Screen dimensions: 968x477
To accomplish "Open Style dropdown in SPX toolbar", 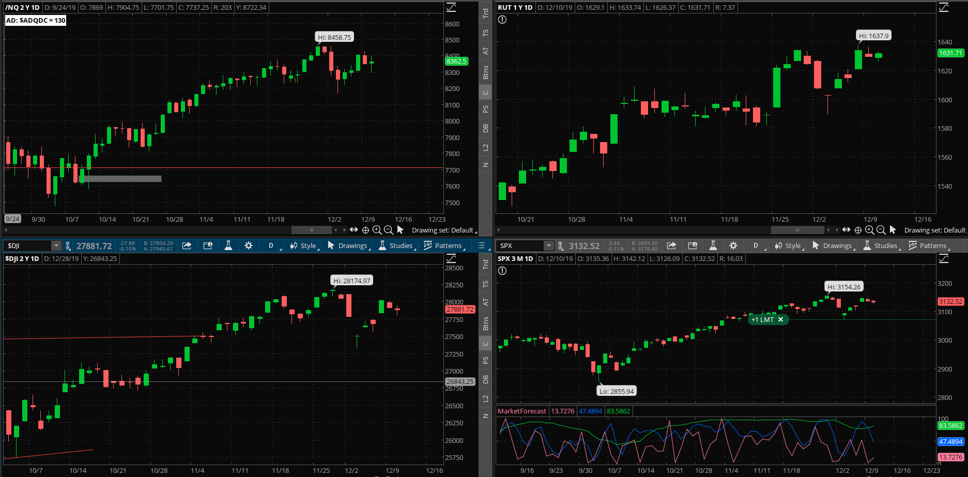I will point(789,245).
